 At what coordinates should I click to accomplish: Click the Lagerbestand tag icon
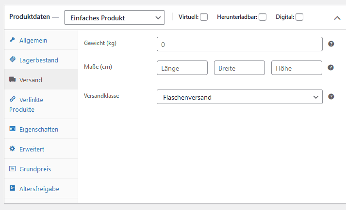pyautogui.click(x=13, y=60)
